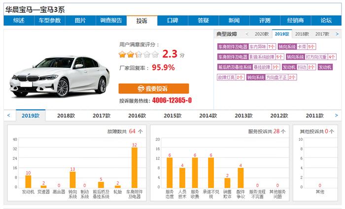Click the hotline number 4006-12365-0
The width and height of the screenshot is (345, 209).
[x=172, y=100]
